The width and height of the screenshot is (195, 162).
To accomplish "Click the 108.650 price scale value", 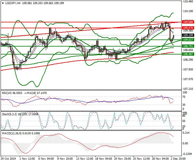I will [x=188, y=50].
